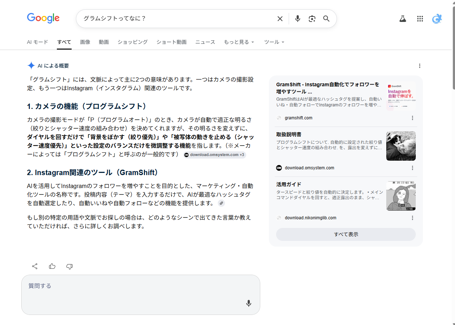Open the Google apps grid
This screenshot has width=455, height=325.
pyautogui.click(x=420, y=19)
